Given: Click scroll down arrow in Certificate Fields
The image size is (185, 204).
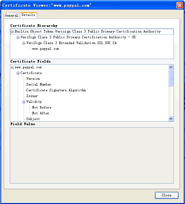Looking at the screenshot, I should [171, 118].
